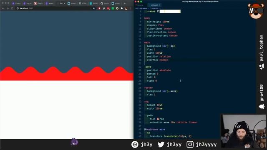The height and width of the screenshot is (150, 267).
Task: View site info for localhost
Action: click(18, 8)
